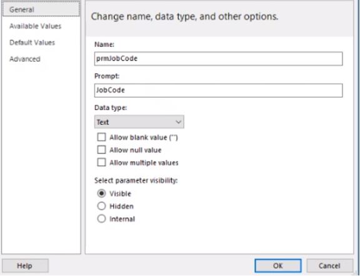Select the Visible radio button
Image resolution: width=360 pixels, height=276 pixels.
[x=101, y=194]
